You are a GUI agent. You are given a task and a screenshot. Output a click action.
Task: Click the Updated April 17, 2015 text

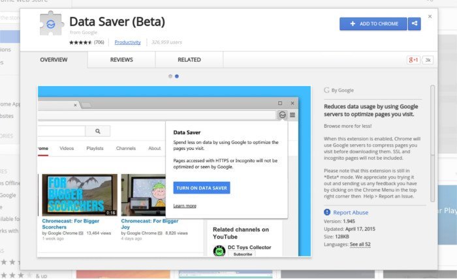[x=349, y=229]
